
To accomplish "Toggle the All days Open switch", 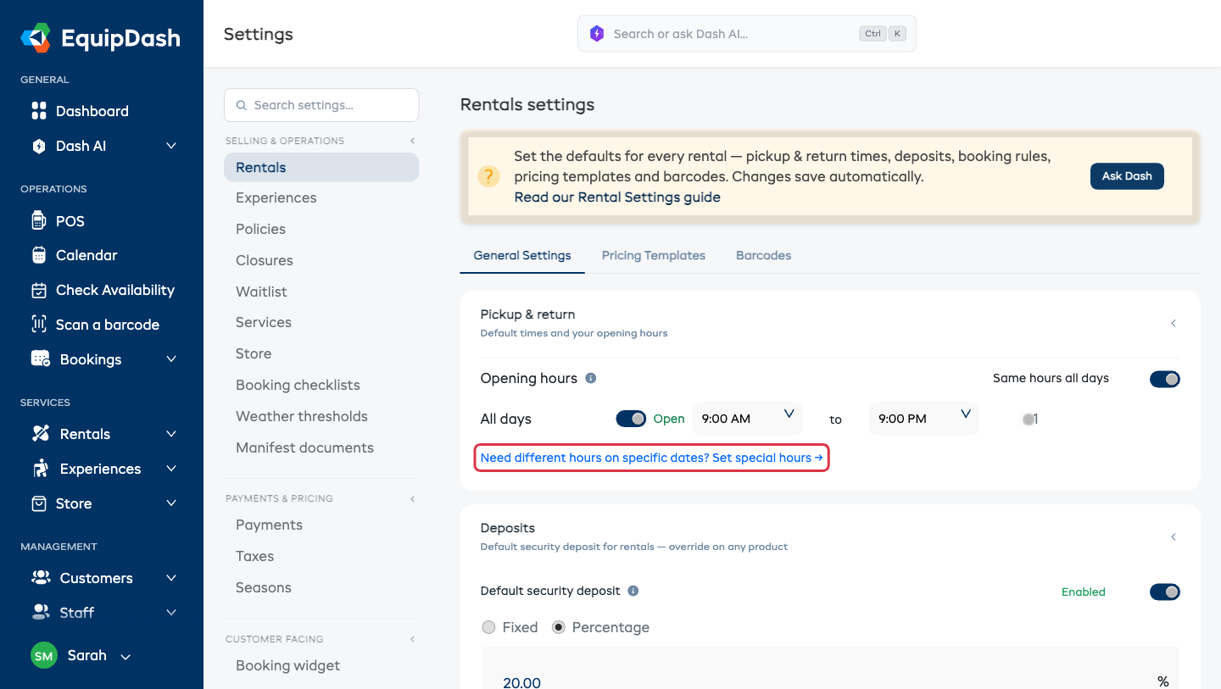I will pos(631,419).
